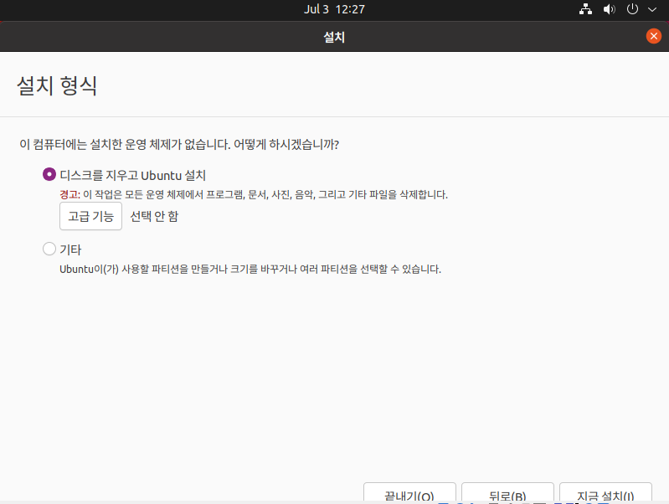Quit installer with the '끝내기(Q)' button
The width and height of the screenshot is (669, 504).
(409, 493)
